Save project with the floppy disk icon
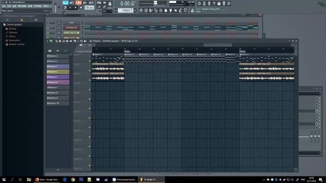326x183 pixels. tap(219, 4)
